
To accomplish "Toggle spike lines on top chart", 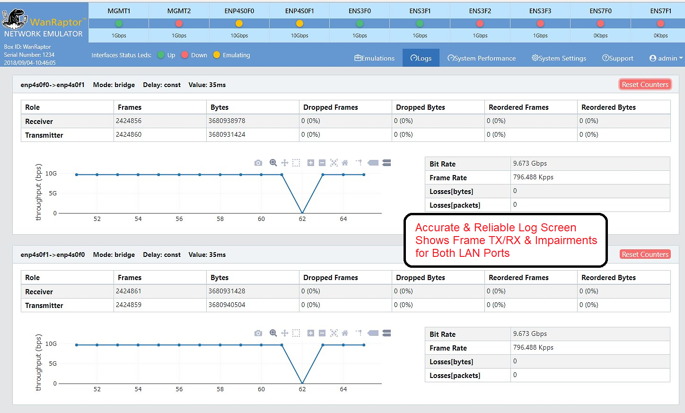I will 359,163.
